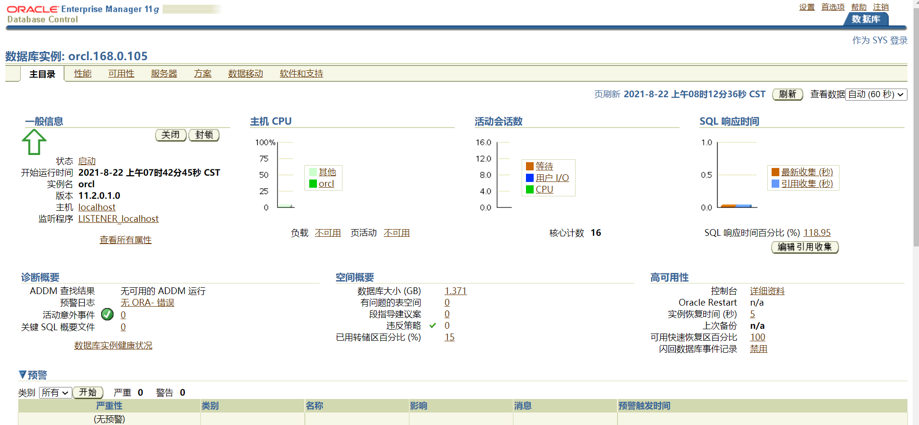This screenshot has width=919, height=425.
Task: Click the 负载 不可用 link
Action: tap(328, 233)
